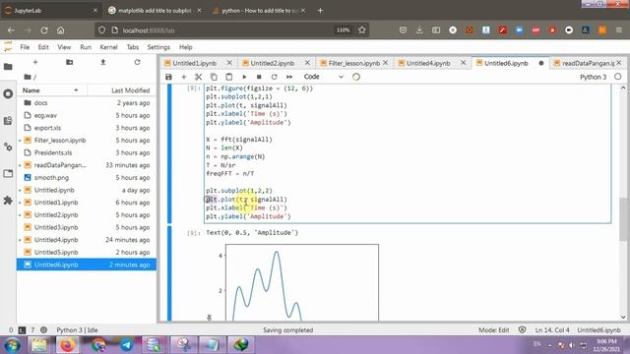
Task: Create a new folder icon in file browser
Action: coord(70,62)
